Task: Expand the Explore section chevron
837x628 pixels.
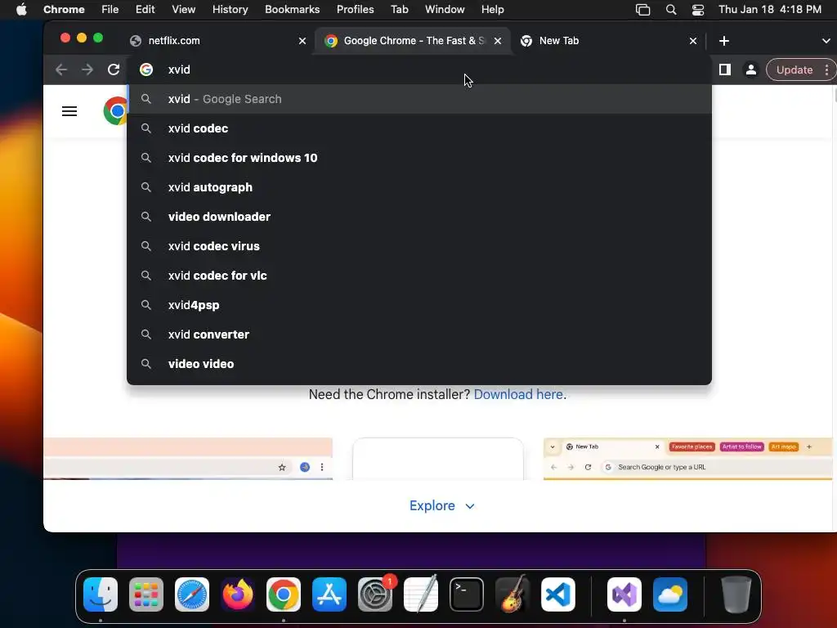Action: point(470,506)
